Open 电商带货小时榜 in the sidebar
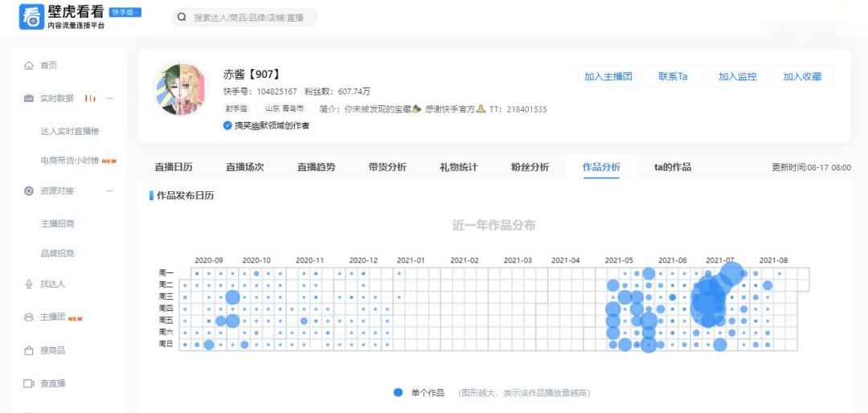 point(70,161)
